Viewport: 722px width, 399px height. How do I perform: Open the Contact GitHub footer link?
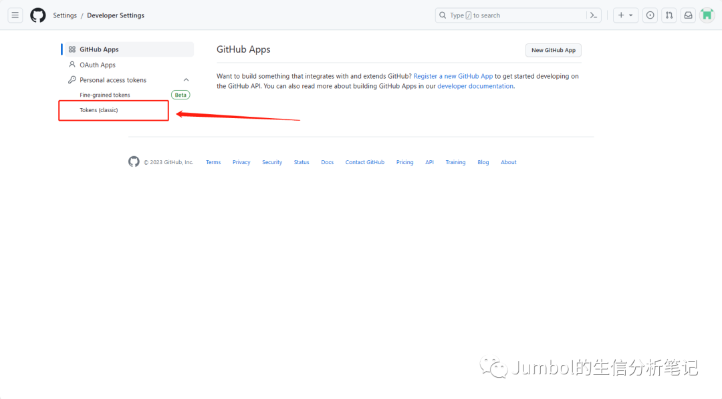pos(365,162)
